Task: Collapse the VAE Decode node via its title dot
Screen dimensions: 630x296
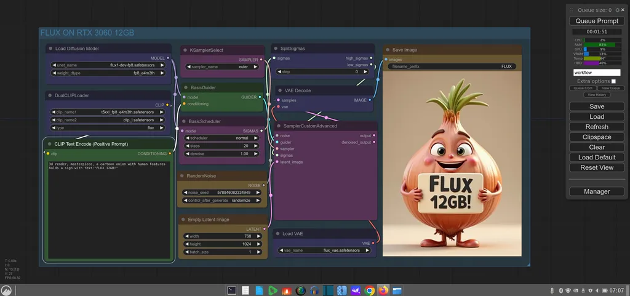Action: (280, 90)
